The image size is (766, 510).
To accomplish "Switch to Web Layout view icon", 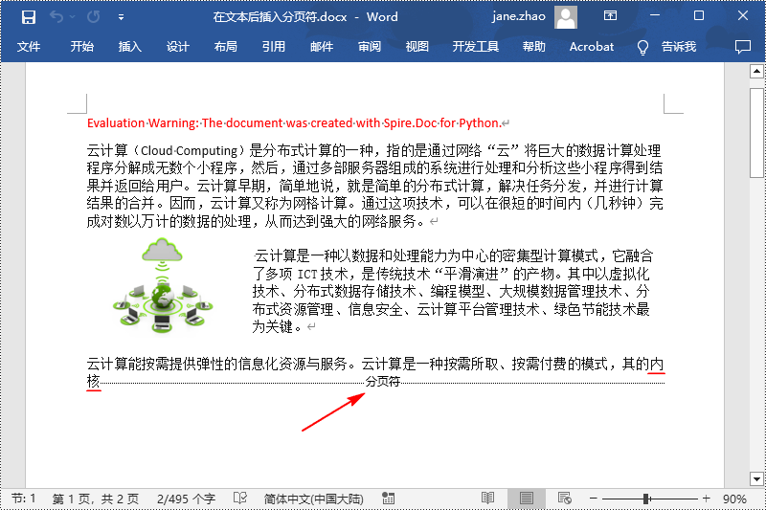I will pyautogui.click(x=564, y=498).
